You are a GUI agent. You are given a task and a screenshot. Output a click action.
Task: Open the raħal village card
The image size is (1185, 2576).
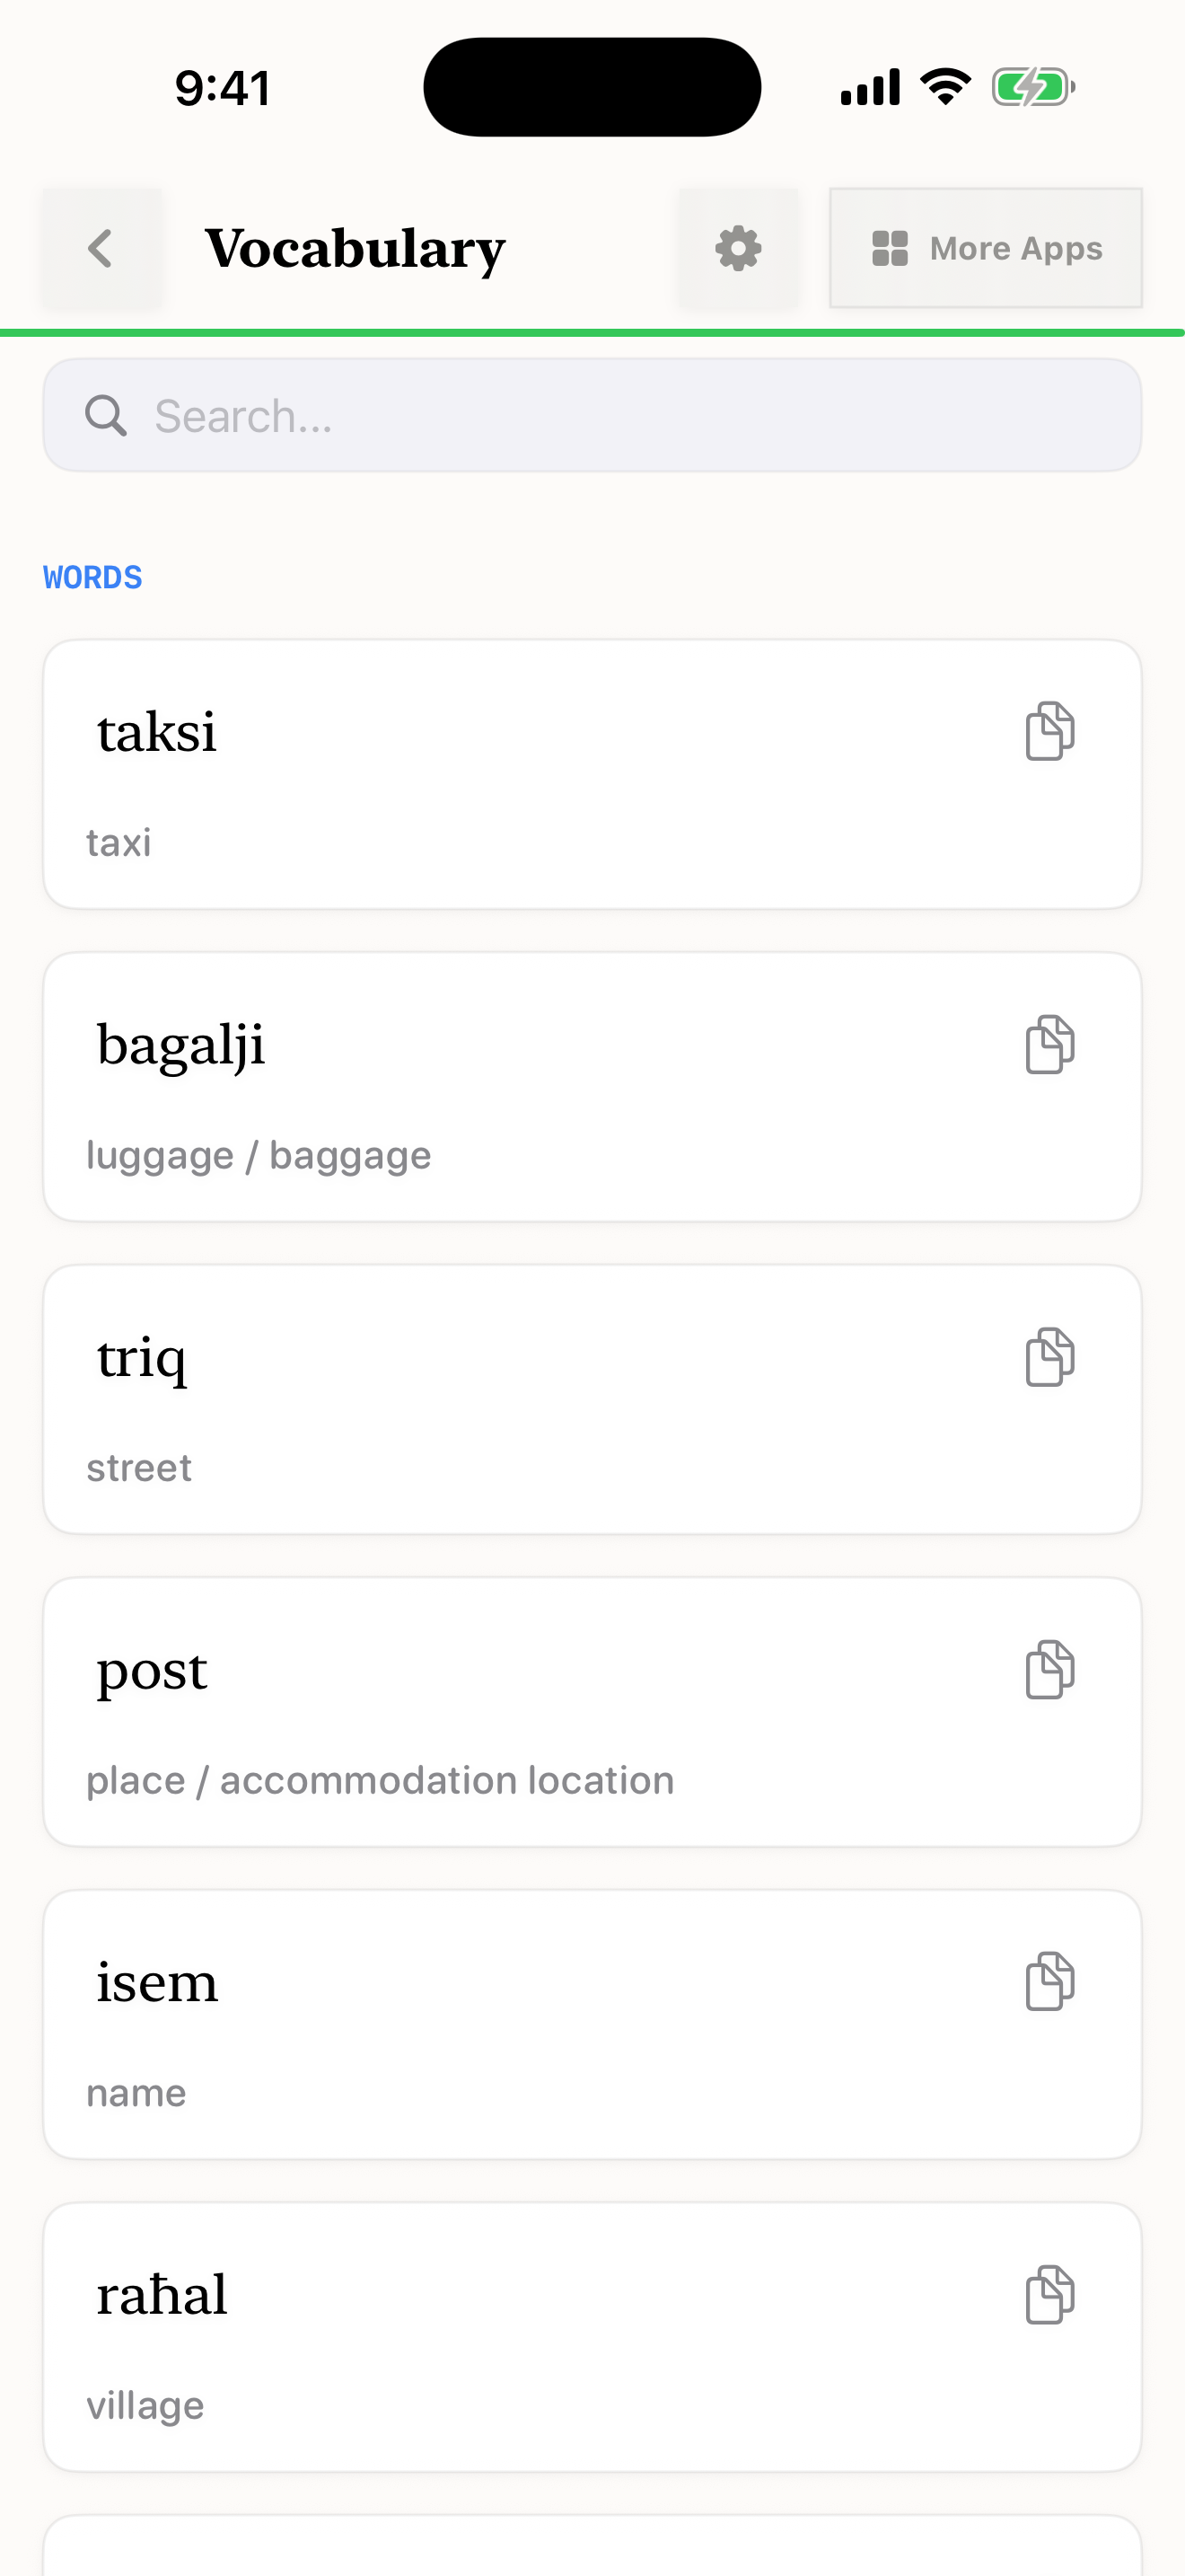(x=592, y=2337)
